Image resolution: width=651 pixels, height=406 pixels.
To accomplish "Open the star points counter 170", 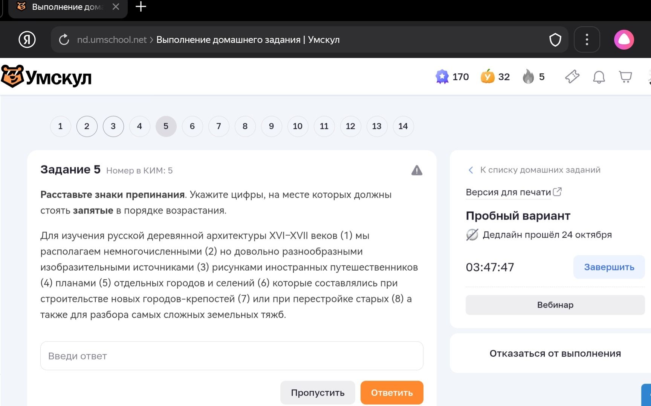I will click(x=452, y=77).
